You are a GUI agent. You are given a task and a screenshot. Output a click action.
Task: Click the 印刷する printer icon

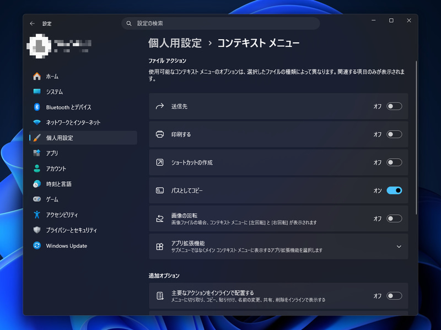point(160,134)
